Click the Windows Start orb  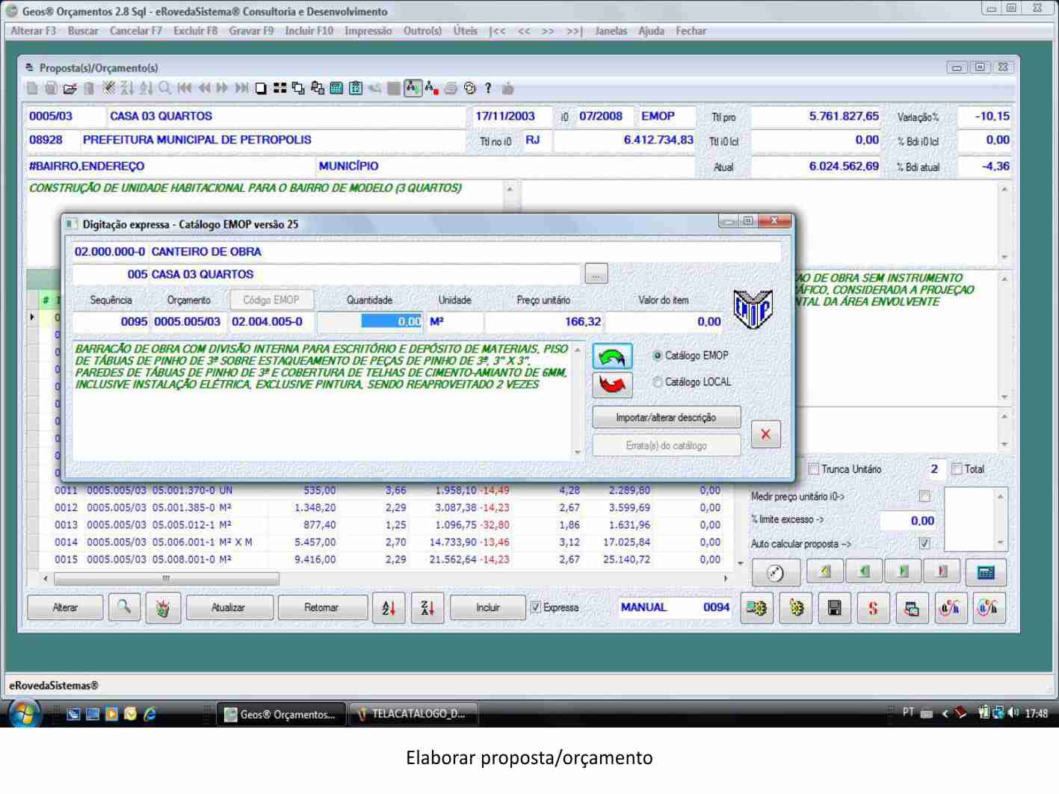(25, 713)
